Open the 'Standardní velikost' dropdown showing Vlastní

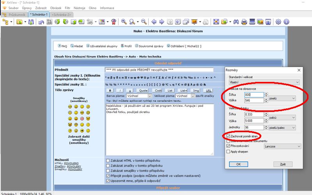tap(264, 82)
